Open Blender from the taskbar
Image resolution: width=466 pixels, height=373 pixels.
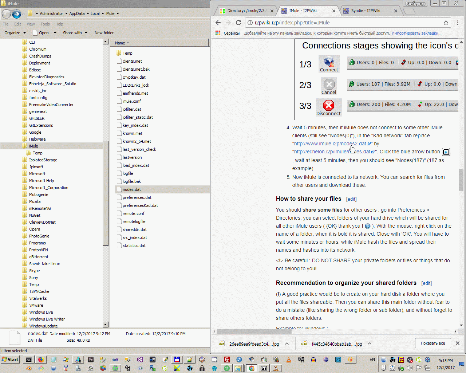coord(29,368)
